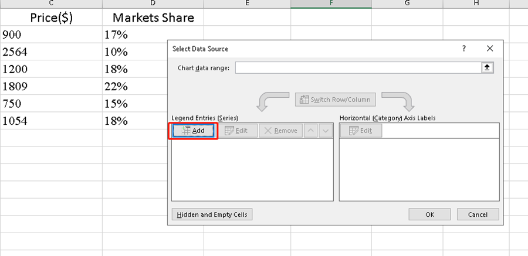Move series down with the down arrow
Screen dimensions: 528x256
325,131
